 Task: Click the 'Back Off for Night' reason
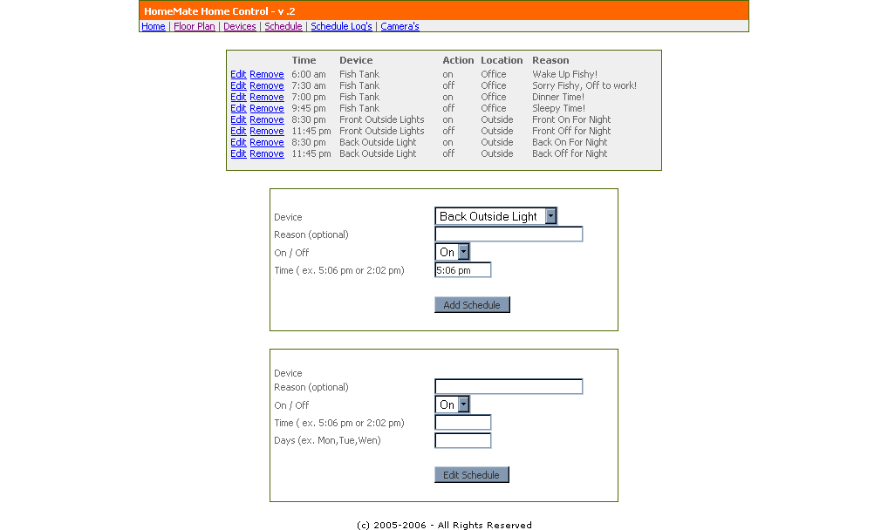(570, 153)
